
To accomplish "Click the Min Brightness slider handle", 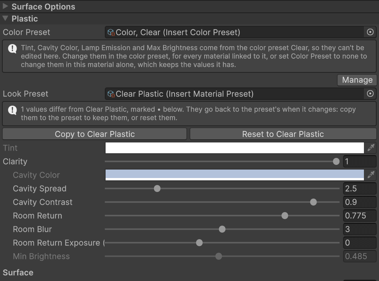I will point(219,256).
